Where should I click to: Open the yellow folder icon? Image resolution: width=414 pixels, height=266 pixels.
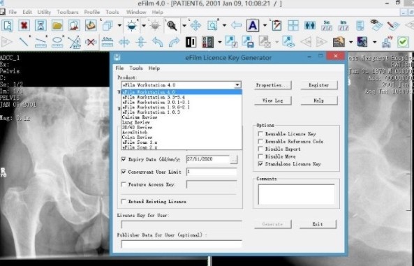pos(57,26)
